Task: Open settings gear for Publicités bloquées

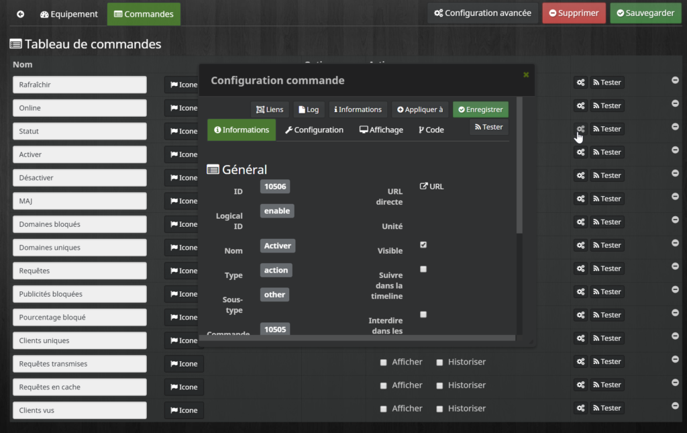Action: tap(580, 291)
